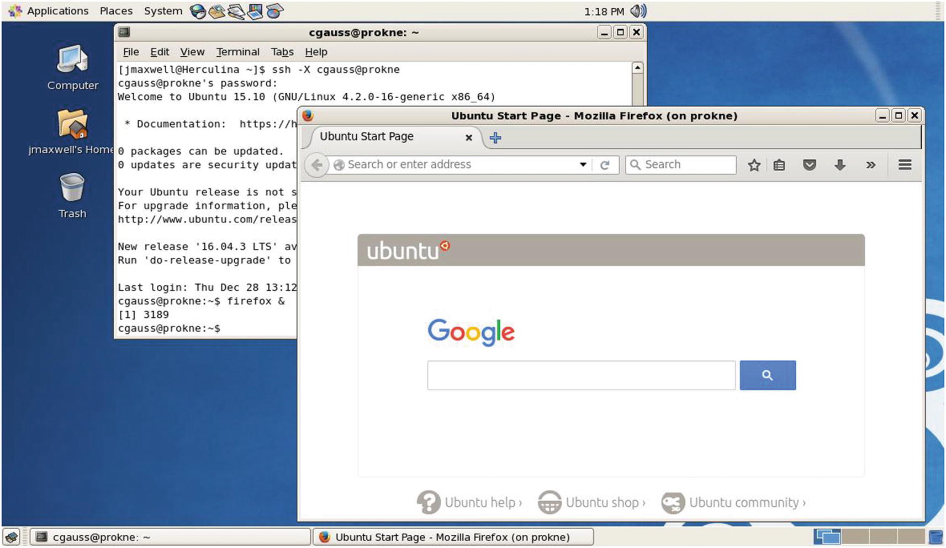Screen dimensions: 946x548
Task: Open the web browser launcher in top panel
Action: click(198, 11)
